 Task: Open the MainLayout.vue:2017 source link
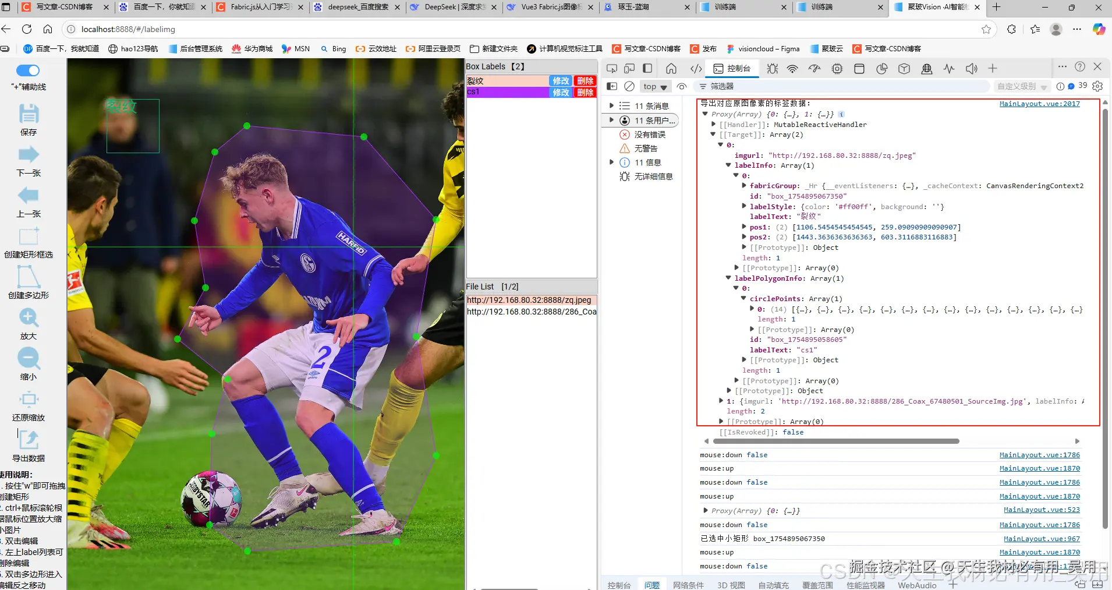[x=1040, y=104]
